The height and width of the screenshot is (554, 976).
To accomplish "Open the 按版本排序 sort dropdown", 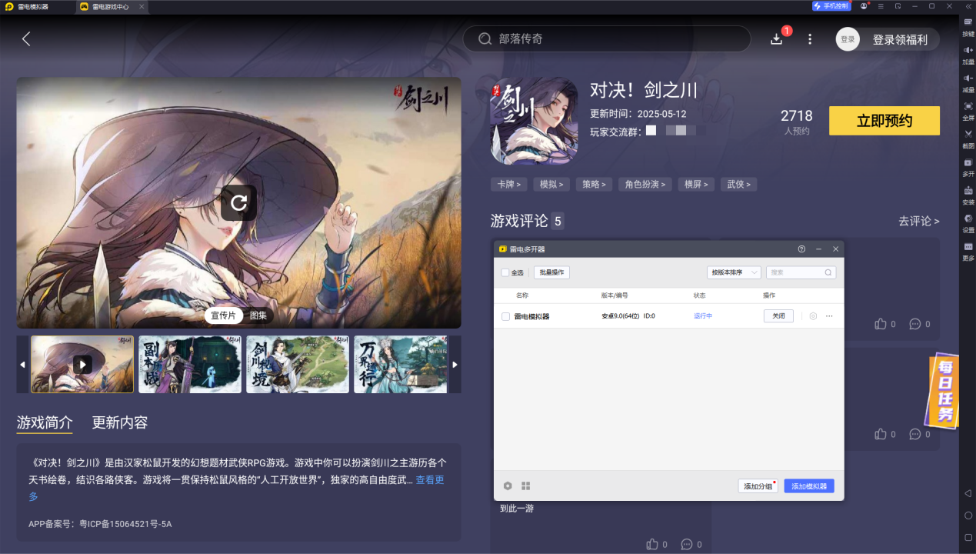I will point(734,272).
